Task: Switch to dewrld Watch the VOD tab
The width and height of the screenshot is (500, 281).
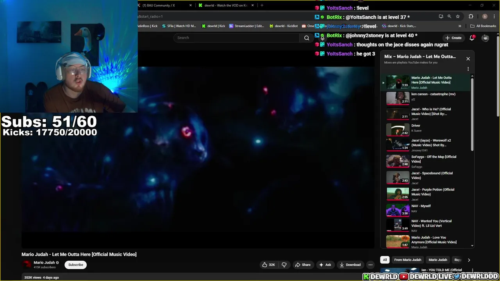Action: (x=227, y=5)
